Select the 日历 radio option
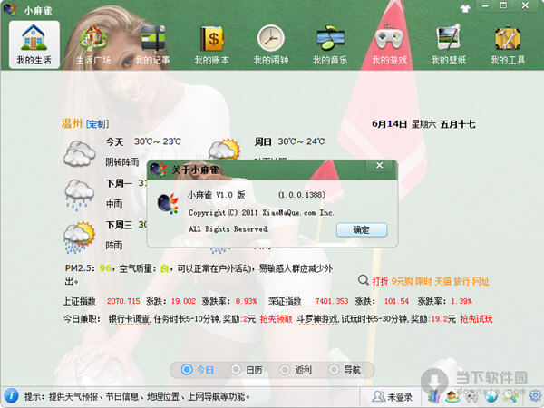Screen dimensions: 544x408 247,370
